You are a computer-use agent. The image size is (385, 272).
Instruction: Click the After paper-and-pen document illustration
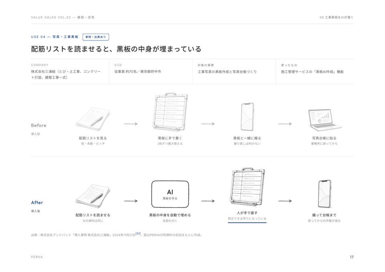coord(93,196)
